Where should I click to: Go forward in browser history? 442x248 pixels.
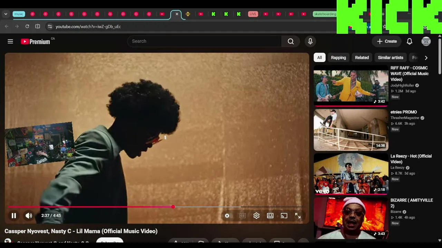coord(17,27)
